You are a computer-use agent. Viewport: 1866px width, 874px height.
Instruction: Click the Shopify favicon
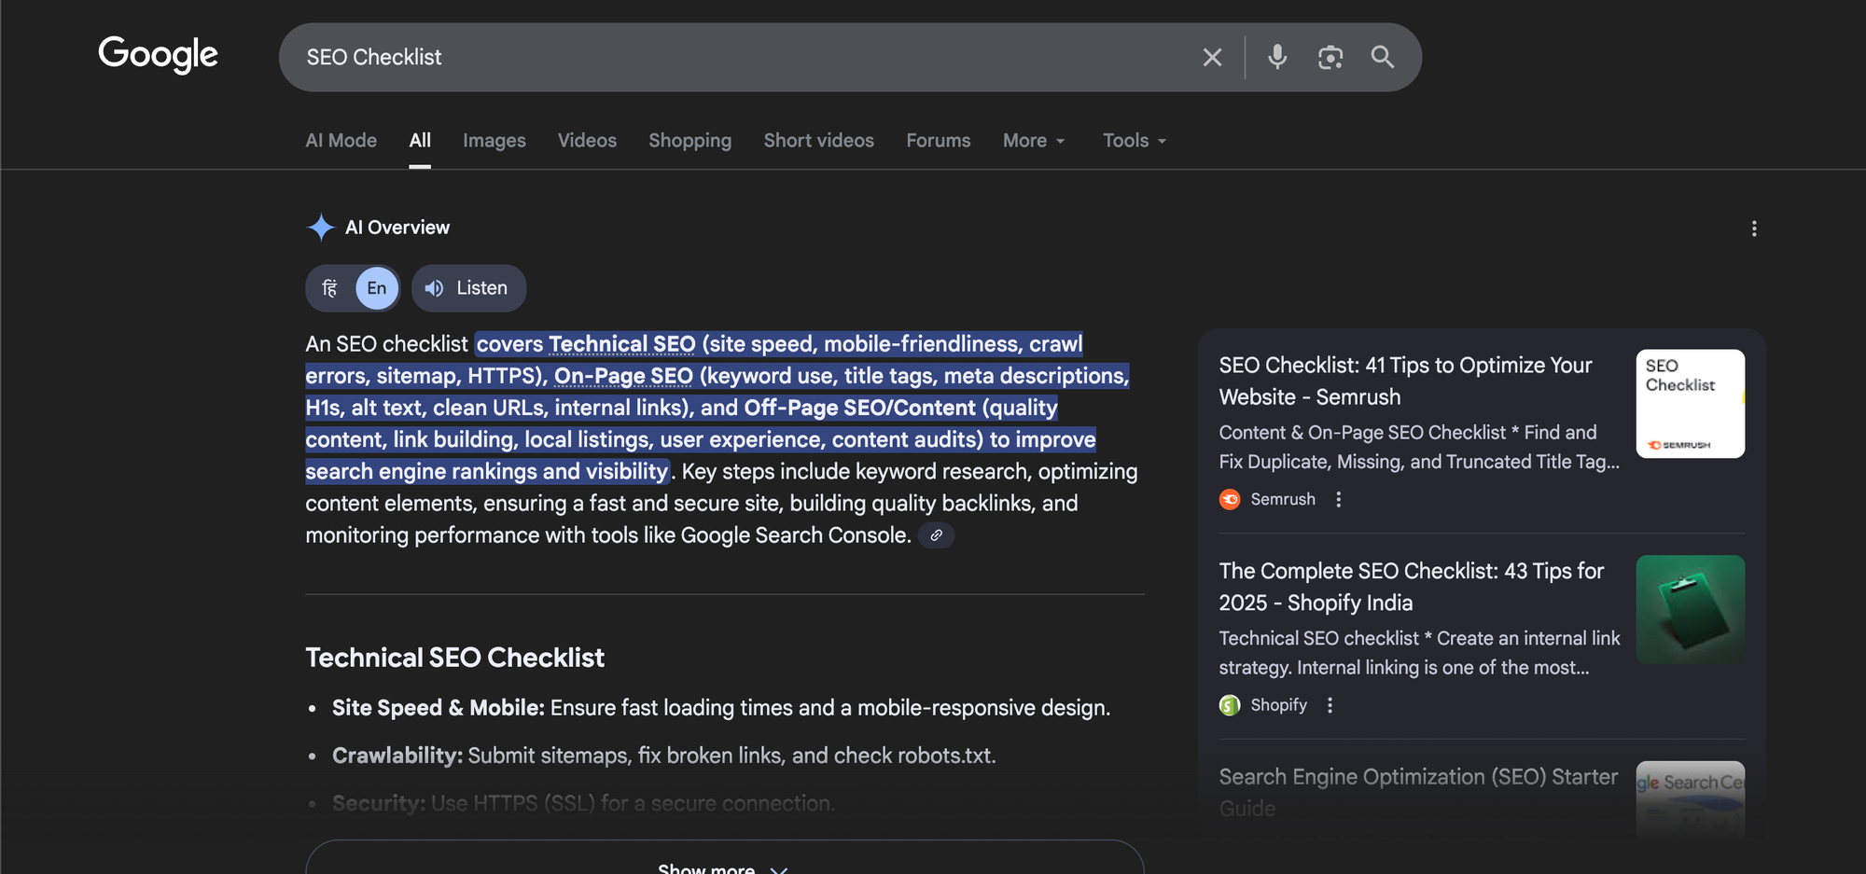click(1230, 705)
